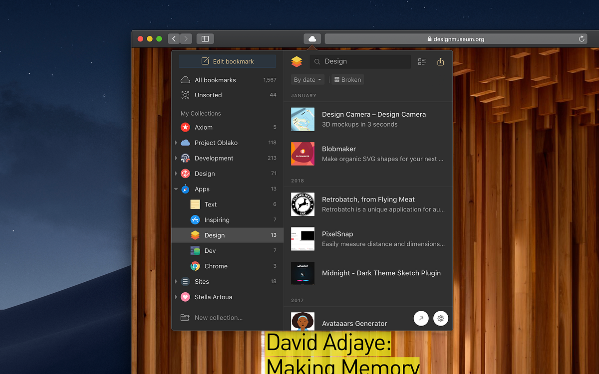
Task: Click the gear Development icon
Action: pos(185,158)
